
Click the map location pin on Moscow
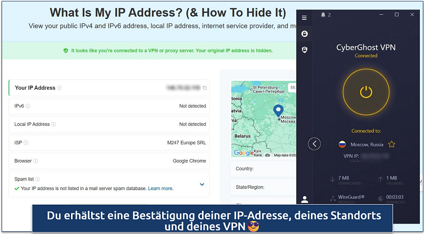pyautogui.click(x=277, y=111)
